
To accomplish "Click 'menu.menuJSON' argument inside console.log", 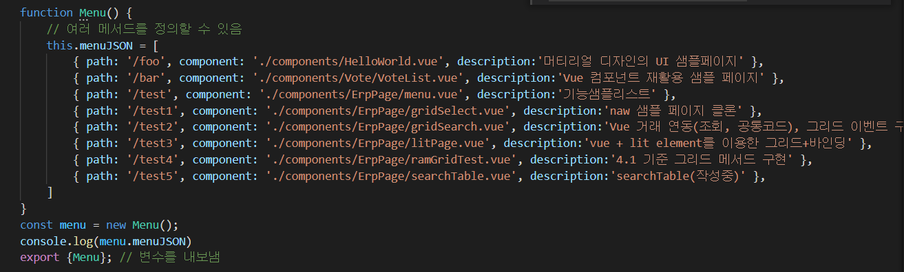I will point(143,241).
